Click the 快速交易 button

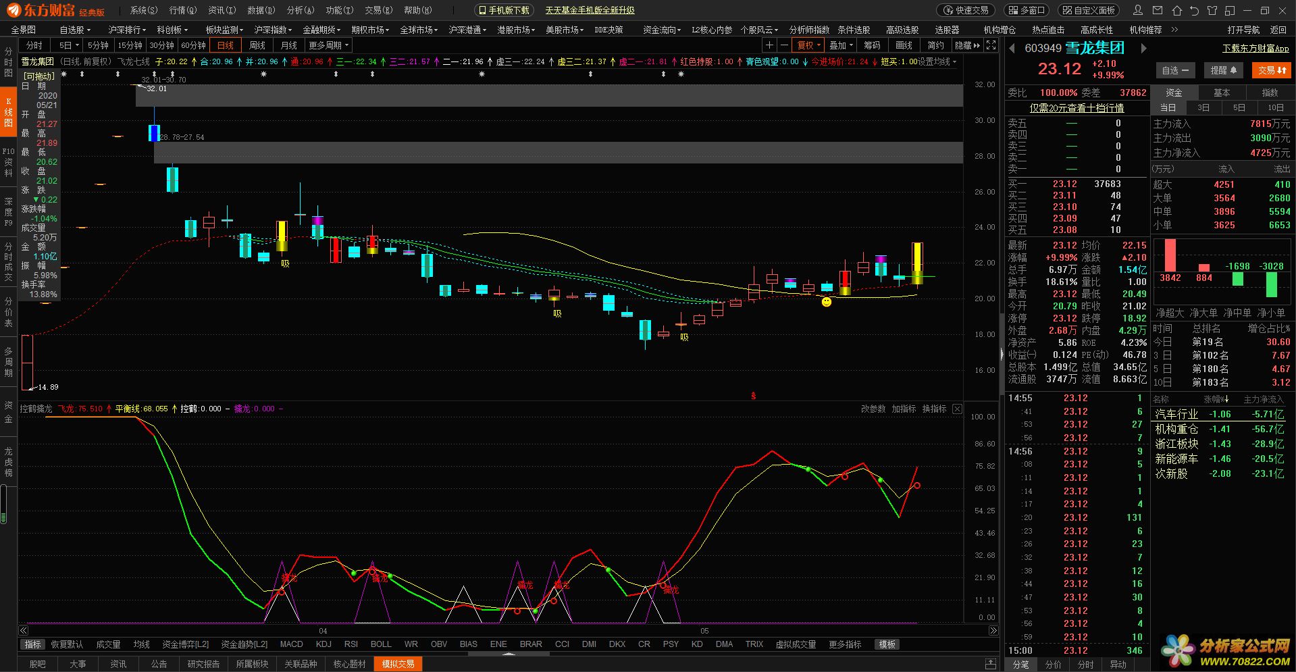(x=966, y=10)
